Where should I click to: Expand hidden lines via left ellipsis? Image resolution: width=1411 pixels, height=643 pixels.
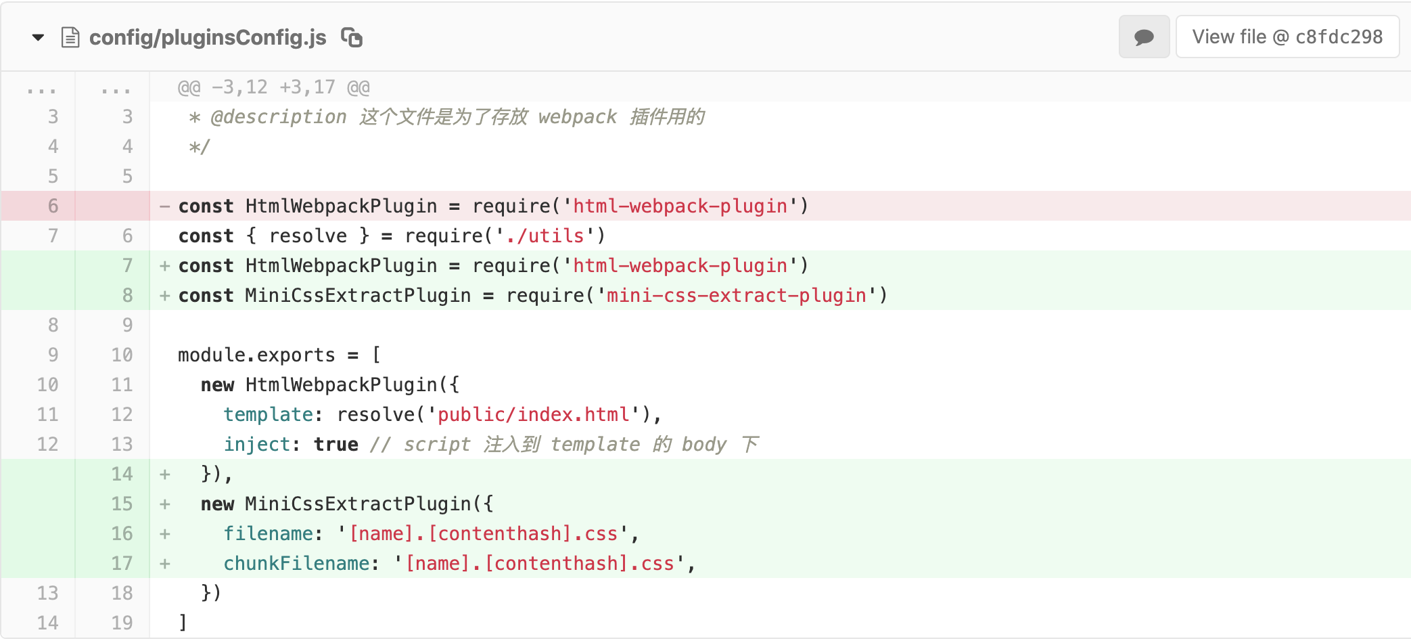point(41,88)
